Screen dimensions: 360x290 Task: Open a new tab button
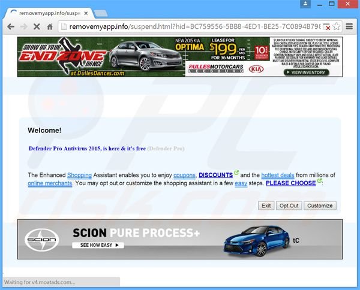pyautogui.click(x=101, y=14)
